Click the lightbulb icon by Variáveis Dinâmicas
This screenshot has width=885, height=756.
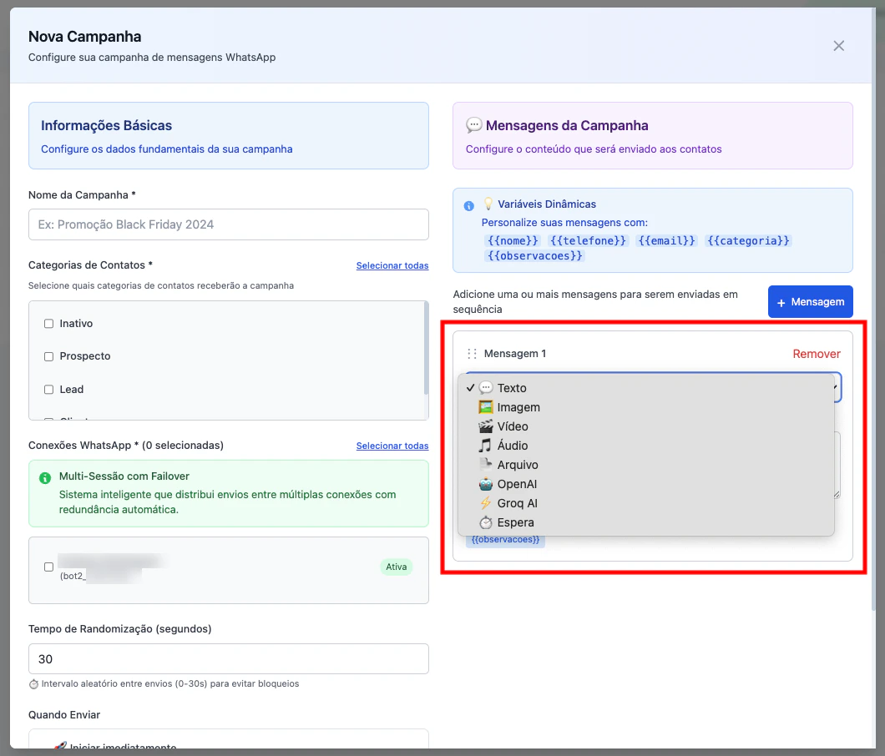488,204
